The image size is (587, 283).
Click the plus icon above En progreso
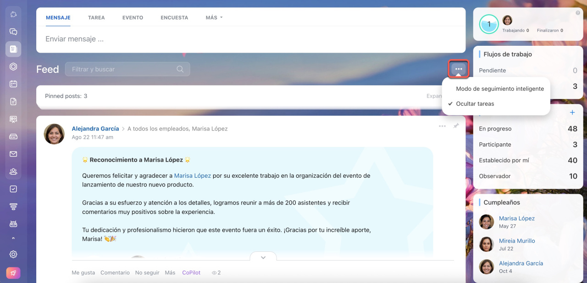[572, 113]
